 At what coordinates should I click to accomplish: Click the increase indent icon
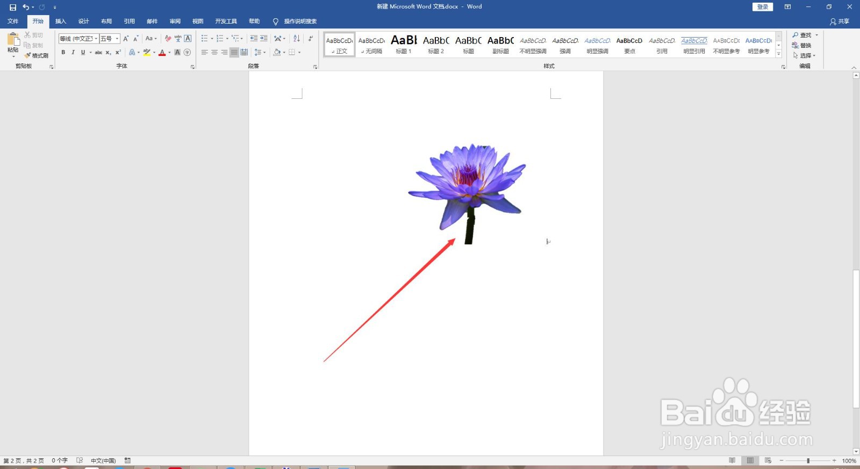(x=264, y=39)
